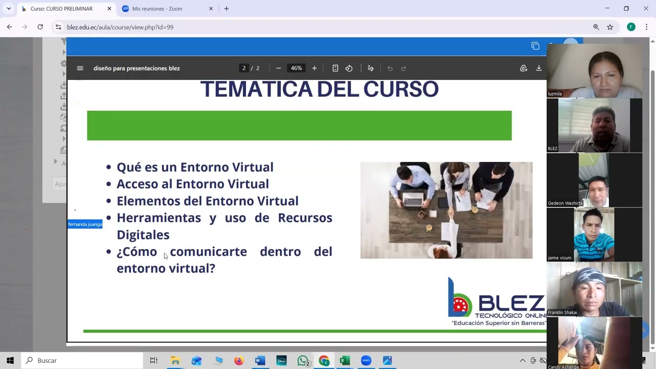This screenshot has width=656, height=369.
Task: Open Chrome's three-dot menu
Action: click(647, 27)
